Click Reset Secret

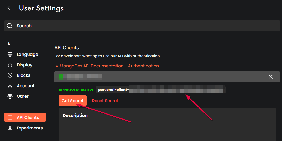click(x=105, y=101)
